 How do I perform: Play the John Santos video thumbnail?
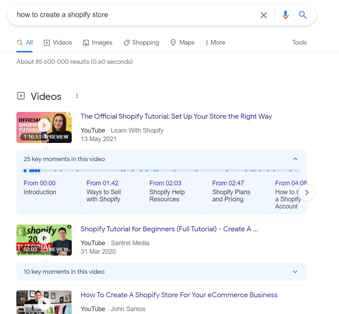pyautogui.click(x=44, y=302)
